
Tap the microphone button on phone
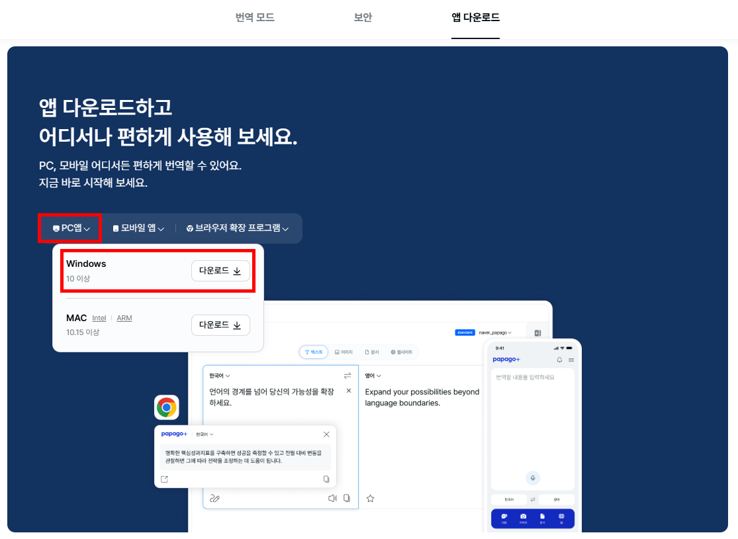click(x=533, y=478)
